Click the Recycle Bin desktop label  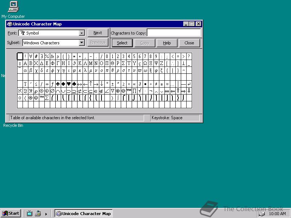click(13, 125)
